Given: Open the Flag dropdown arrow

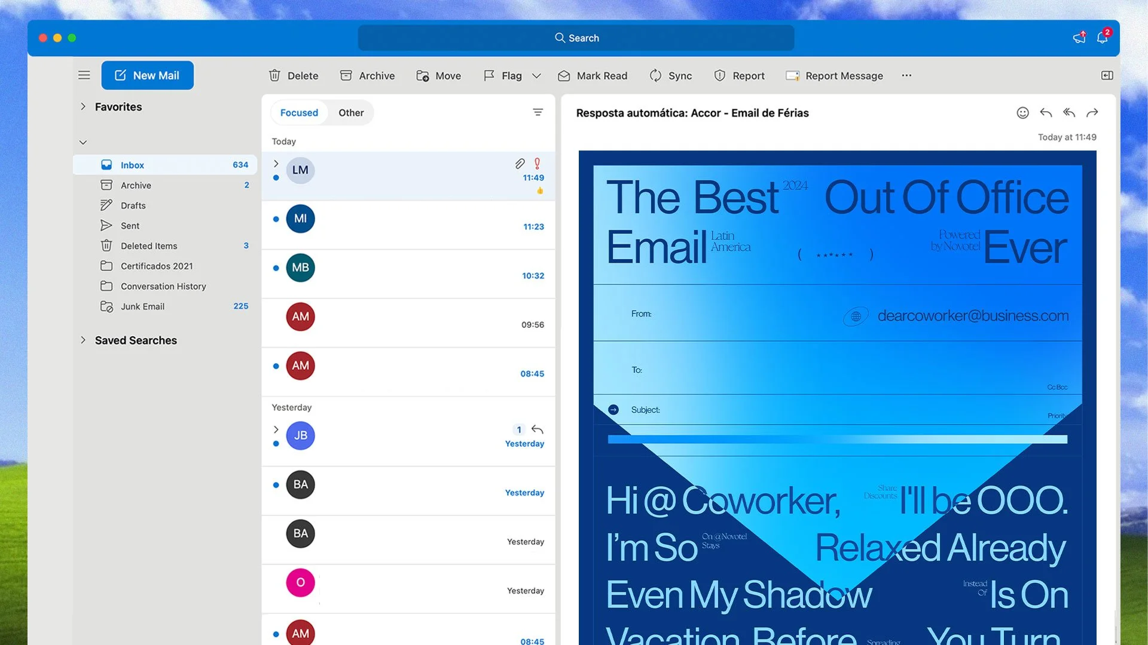Looking at the screenshot, I should [x=536, y=76].
